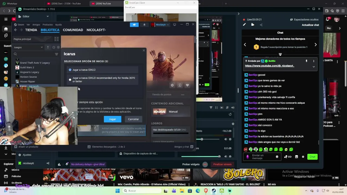
Task: Mute the -18.2 dB mixer source
Action: [226, 139]
